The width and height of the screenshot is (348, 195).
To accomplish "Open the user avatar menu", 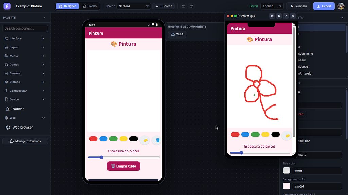I will [341, 6].
